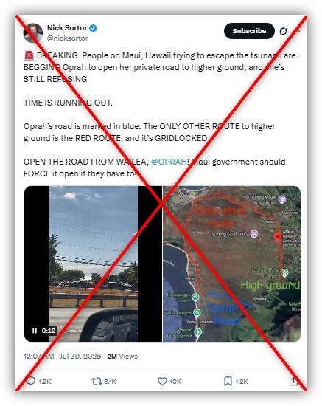This screenshot has height=406, width=322.
Task: Open the post's more options menu
Action: coord(298,31)
